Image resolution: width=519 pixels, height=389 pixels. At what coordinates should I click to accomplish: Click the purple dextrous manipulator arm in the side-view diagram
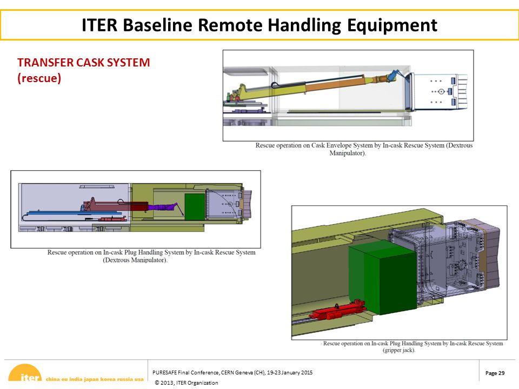[x=163, y=207]
